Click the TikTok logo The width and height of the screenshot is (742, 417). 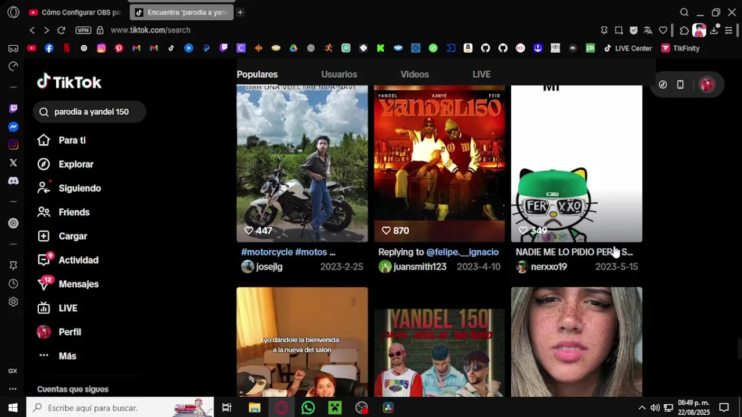[69, 82]
